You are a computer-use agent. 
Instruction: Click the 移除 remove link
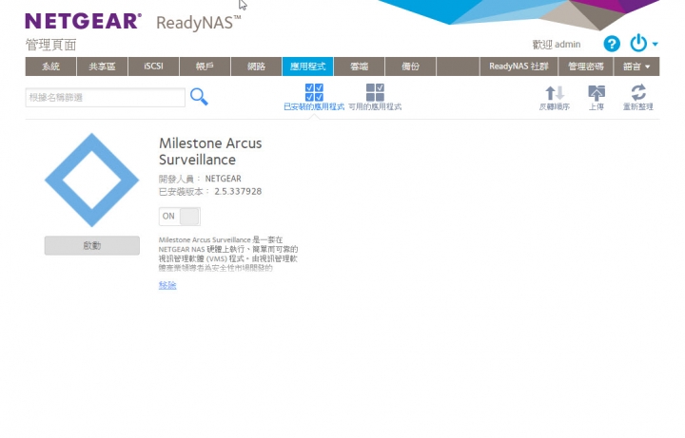pos(167,285)
